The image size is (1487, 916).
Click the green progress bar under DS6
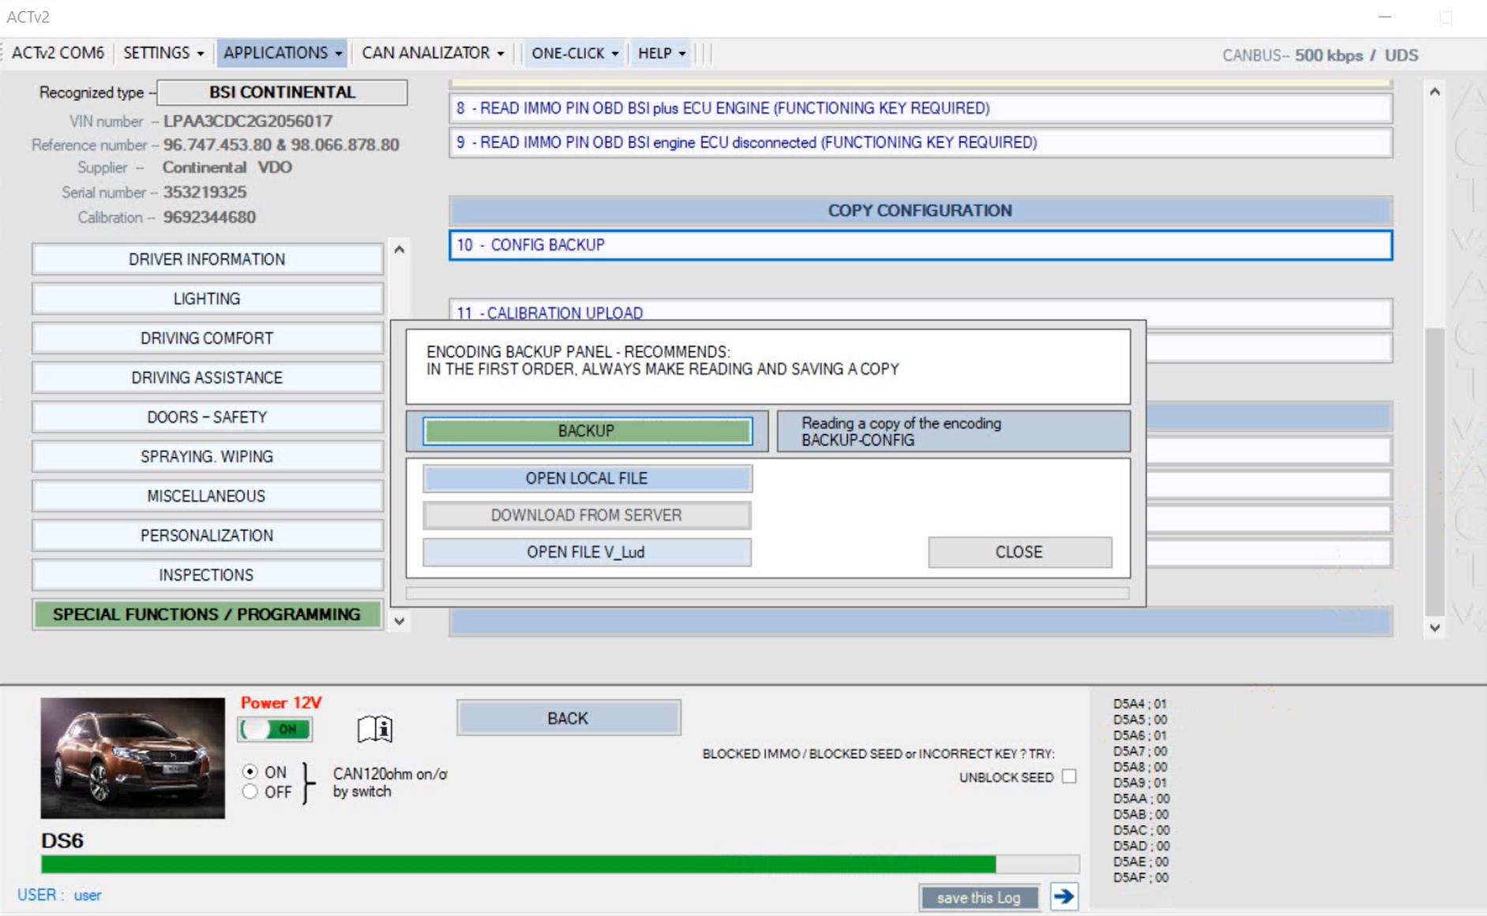tap(560, 864)
